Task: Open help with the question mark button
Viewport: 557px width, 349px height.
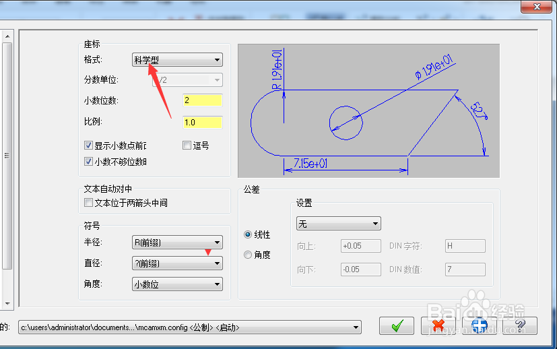Action: (x=520, y=325)
